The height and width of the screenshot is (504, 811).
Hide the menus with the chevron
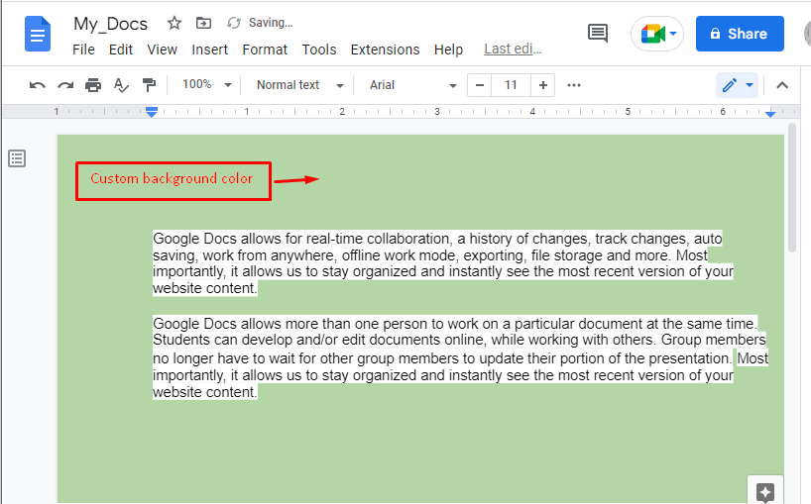pyautogui.click(x=782, y=85)
